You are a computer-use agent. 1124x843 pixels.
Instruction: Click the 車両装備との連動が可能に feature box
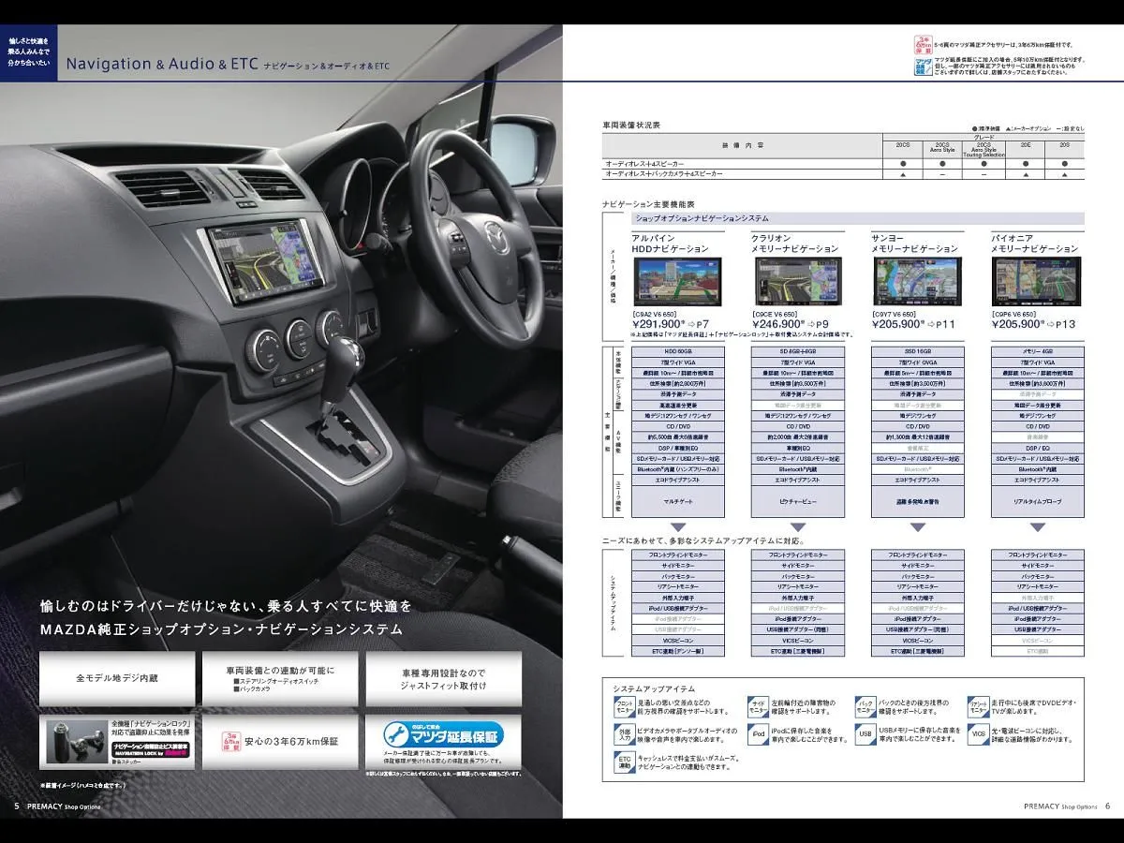(x=279, y=677)
